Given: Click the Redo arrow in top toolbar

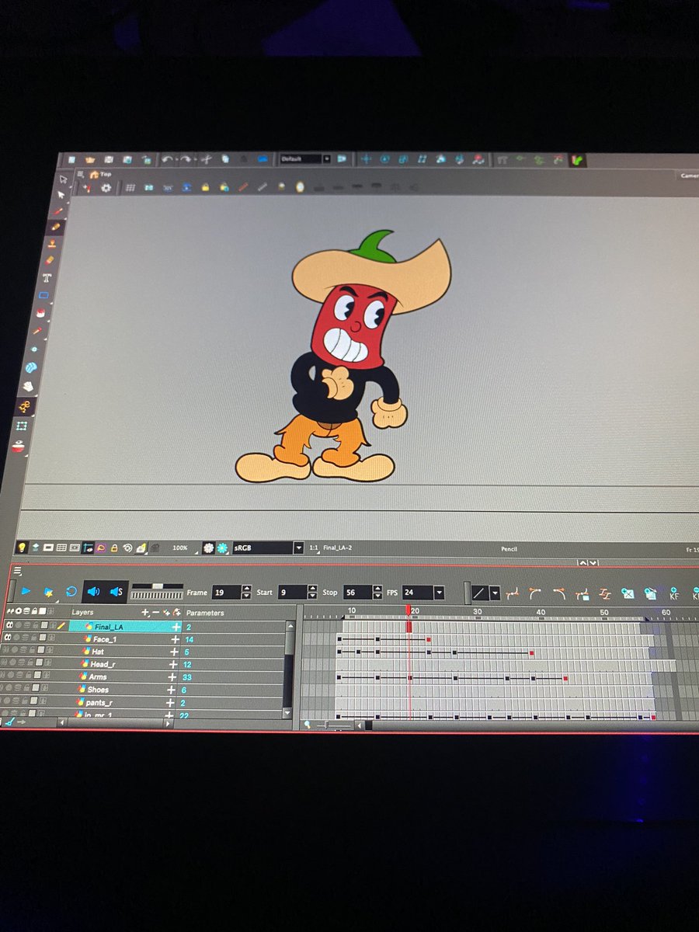Looking at the screenshot, I should [186, 158].
